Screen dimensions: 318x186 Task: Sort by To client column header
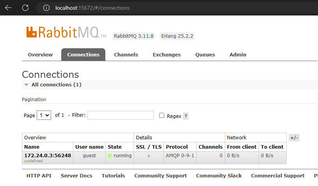[272, 147]
